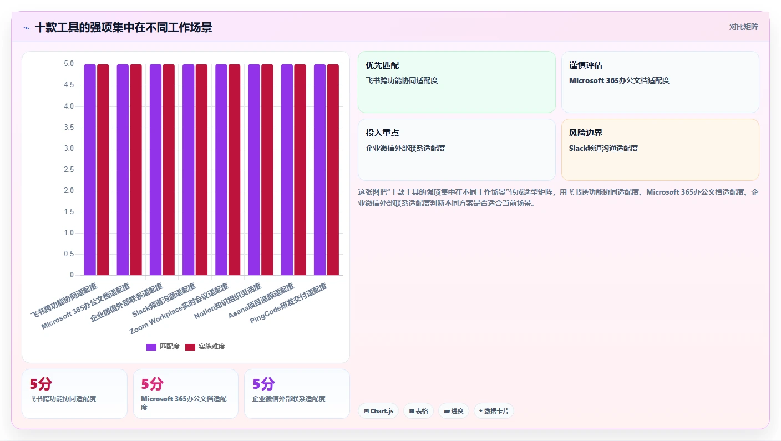
Task: Click the Slack频道沟通适配度 x-axis label
Action: pos(164,300)
